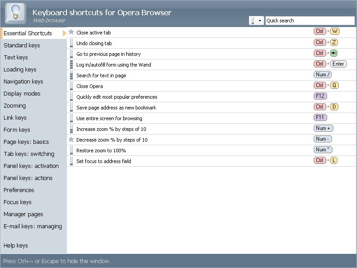Click the F11 key badge
This screenshot has width=357, height=268.
click(x=320, y=117)
